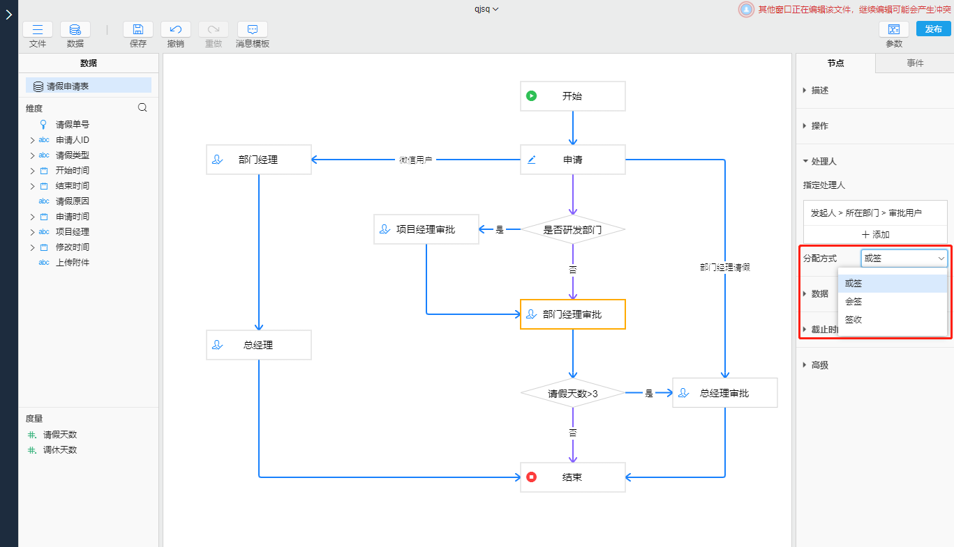Expand the dark left sidebar arrow
Screen dimensions: 954x547
8,15
